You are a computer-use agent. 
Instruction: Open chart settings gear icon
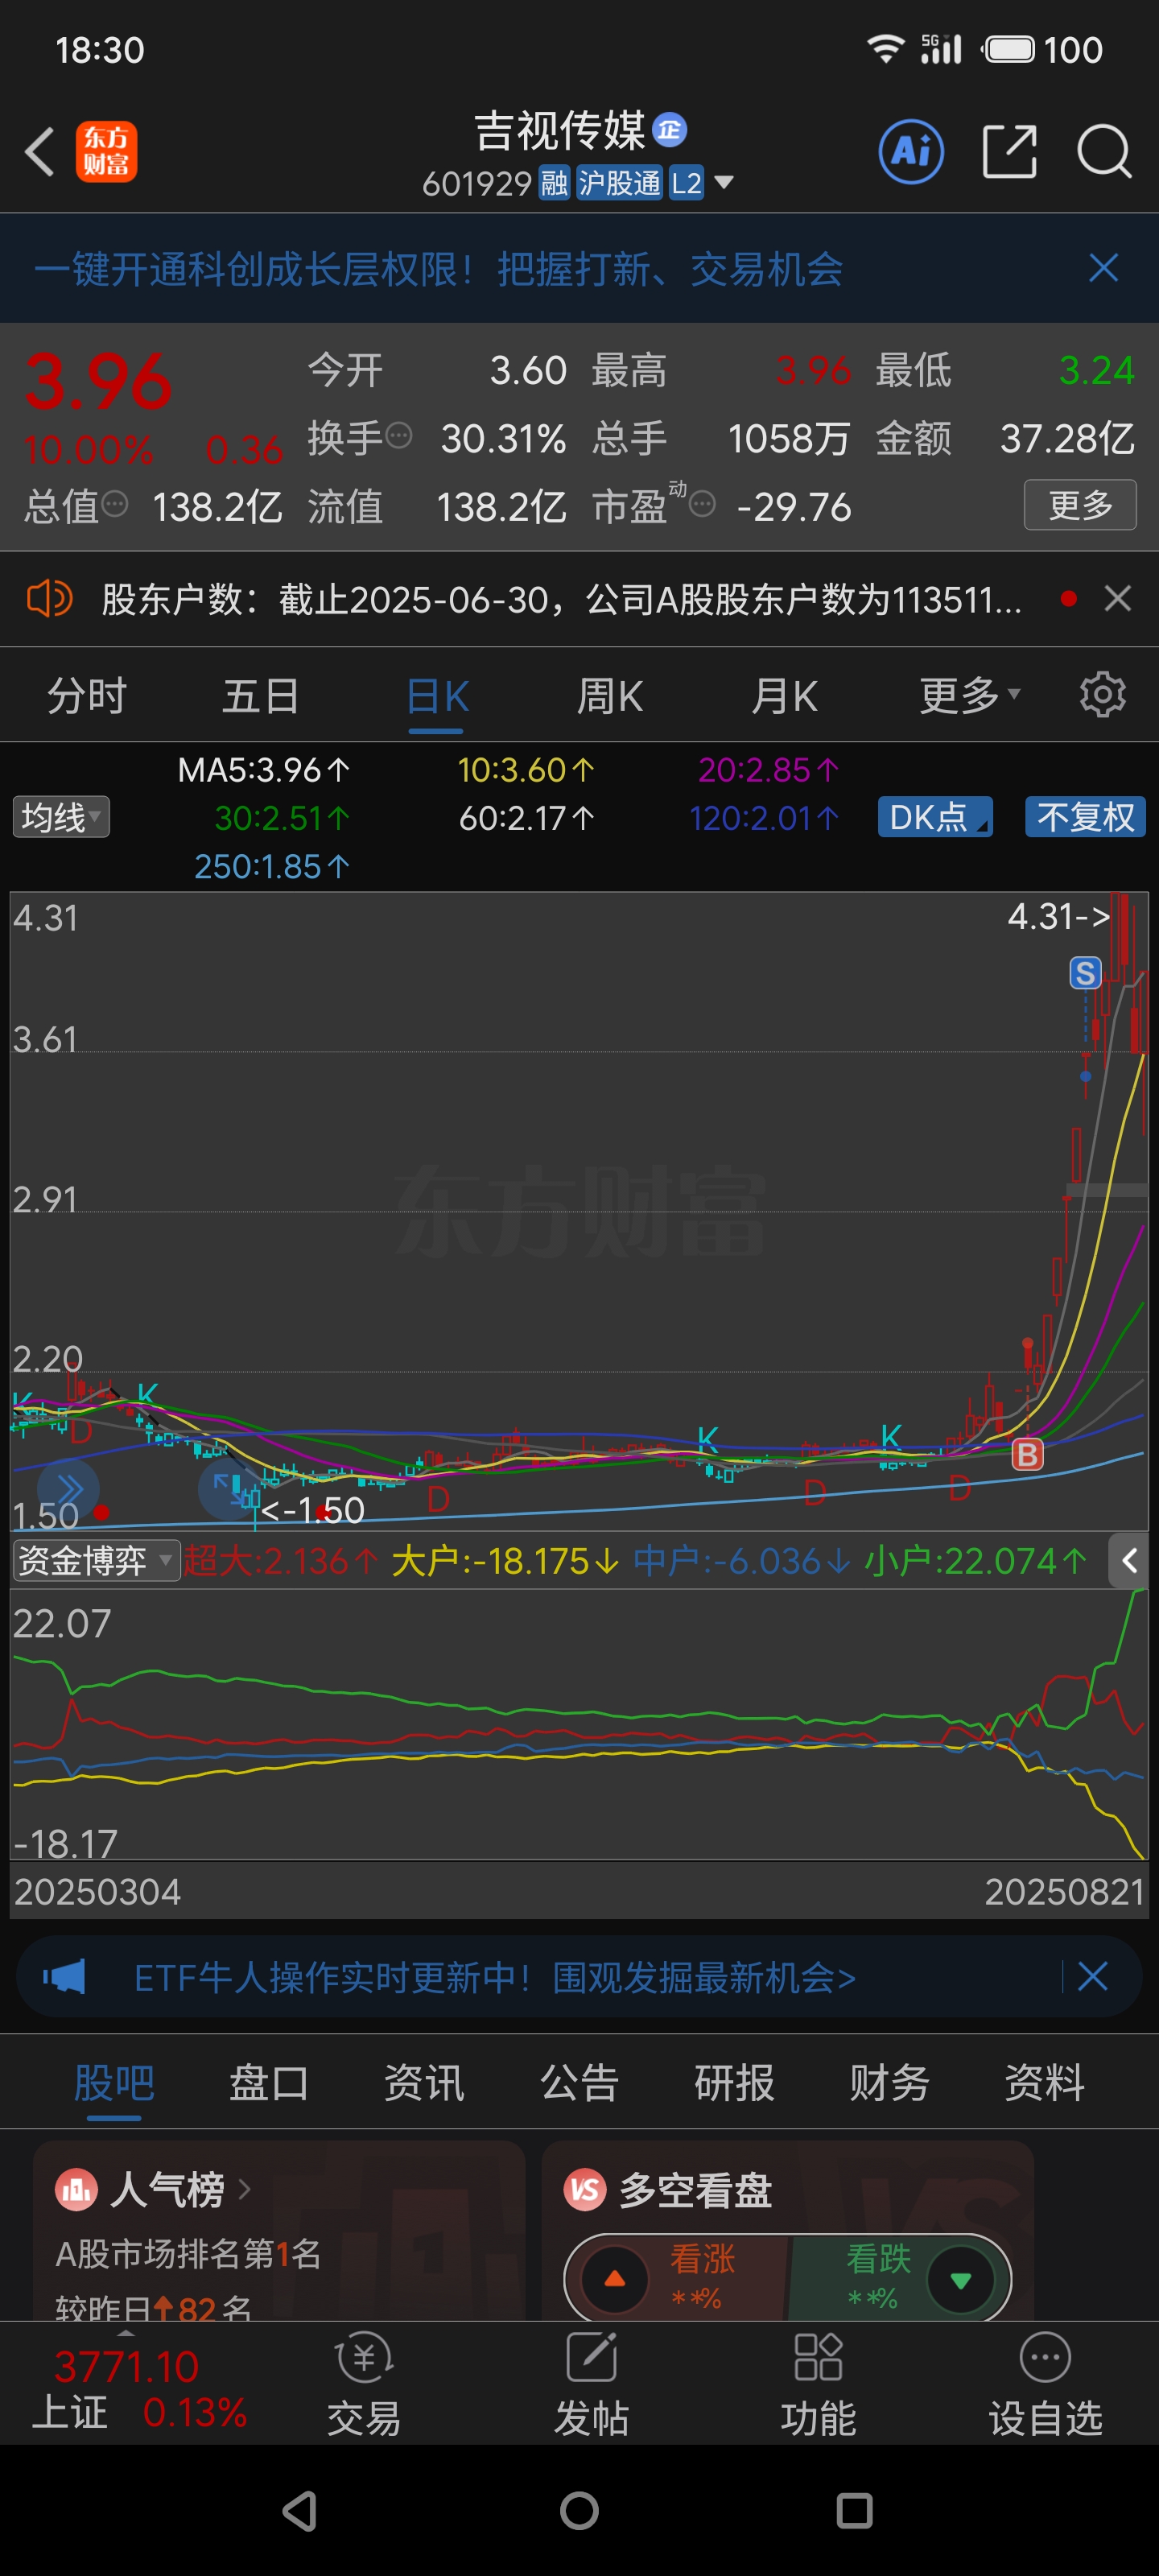1103,694
